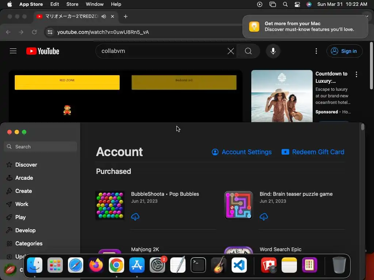Open the Window menu
The height and width of the screenshot is (280, 374).
[x=95, y=4]
